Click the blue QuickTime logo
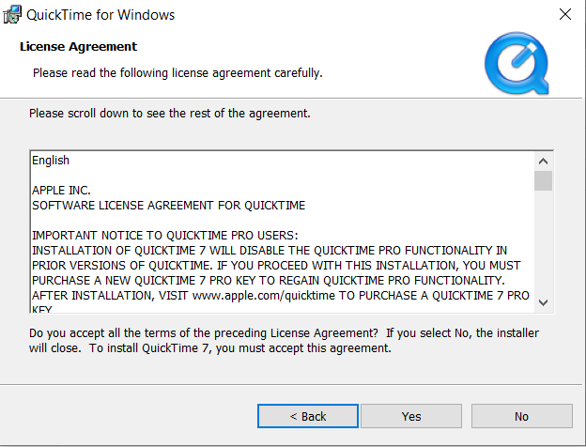 516,60
